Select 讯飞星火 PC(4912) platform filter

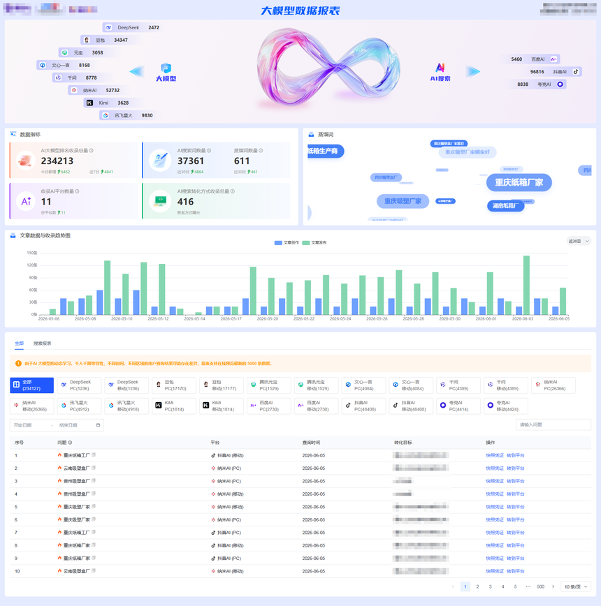click(x=79, y=406)
